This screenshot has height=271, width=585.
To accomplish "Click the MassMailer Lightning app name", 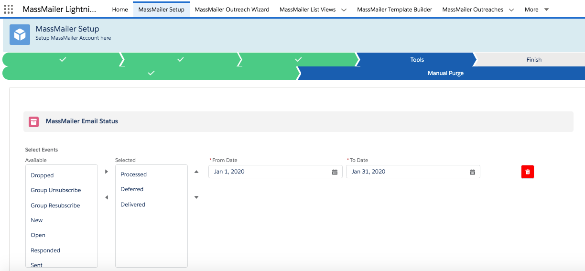I will click(59, 10).
